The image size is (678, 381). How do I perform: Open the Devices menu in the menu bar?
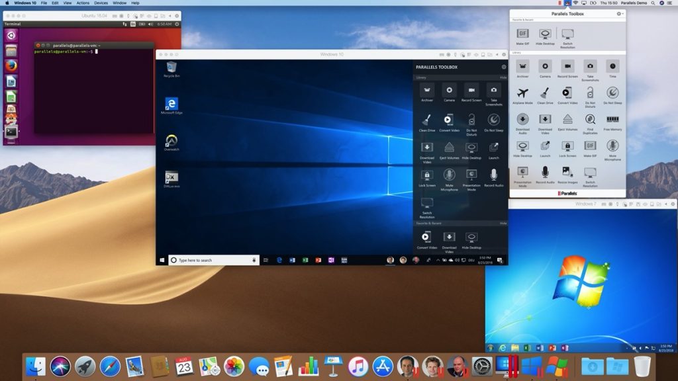pos(101,3)
